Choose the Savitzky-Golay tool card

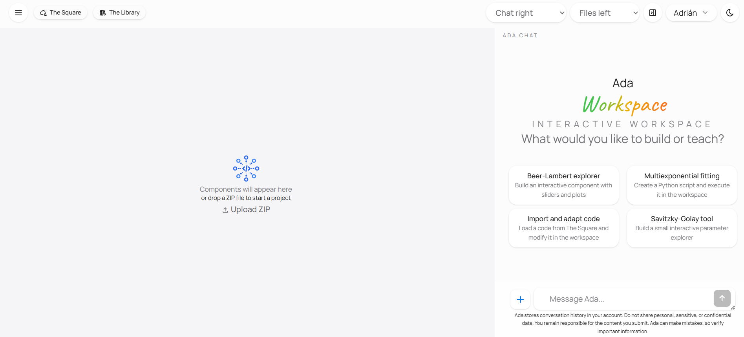[x=682, y=228]
